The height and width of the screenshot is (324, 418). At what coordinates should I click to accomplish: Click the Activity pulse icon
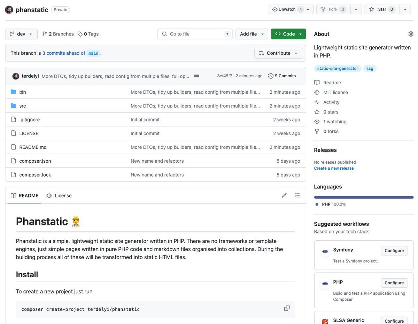click(x=317, y=102)
